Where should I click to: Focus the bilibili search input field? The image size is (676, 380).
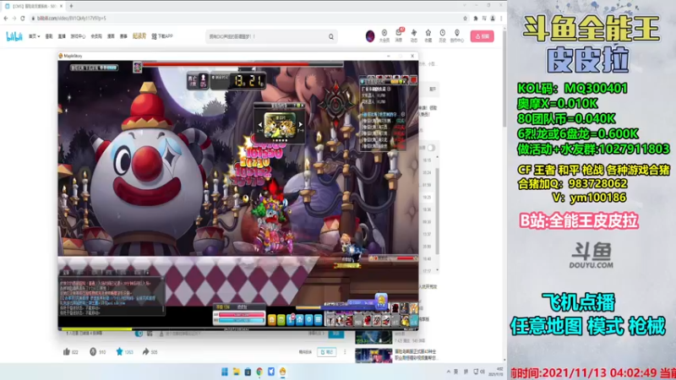click(x=267, y=36)
